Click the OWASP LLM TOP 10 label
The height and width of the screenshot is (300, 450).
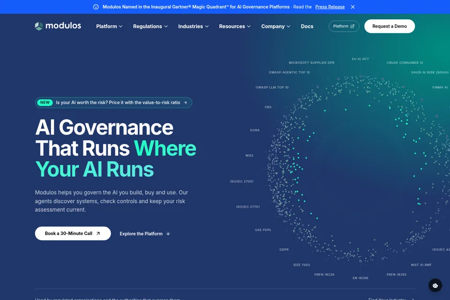[272, 87]
